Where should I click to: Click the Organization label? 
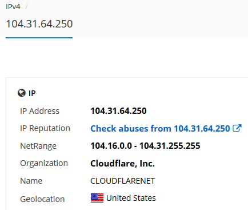[44, 163]
